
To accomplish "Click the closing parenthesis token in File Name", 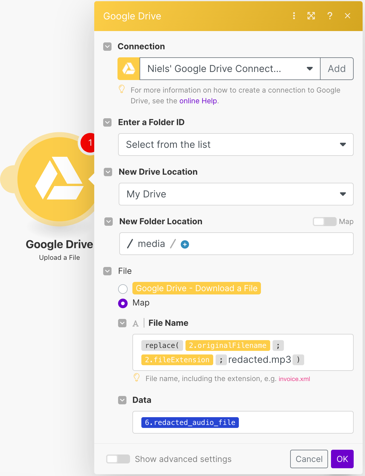I will tap(298, 360).
